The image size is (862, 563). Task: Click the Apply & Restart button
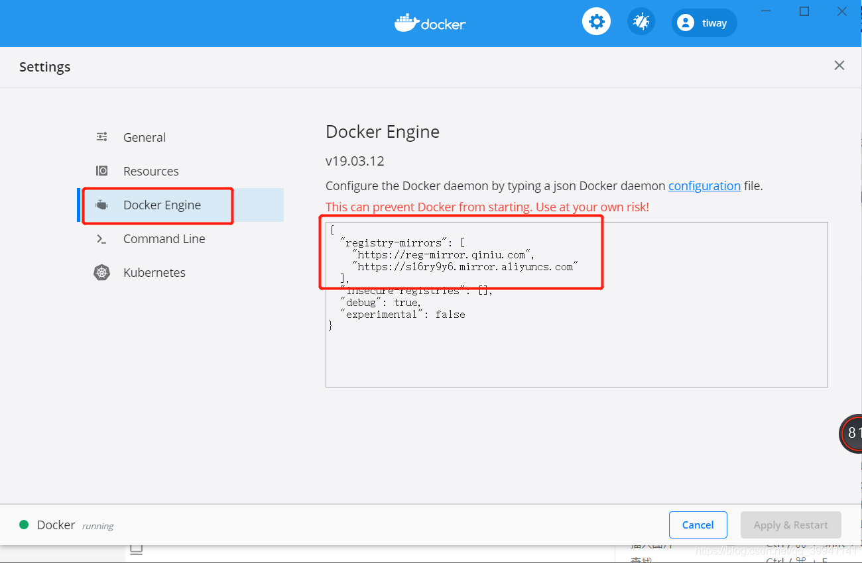click(x=790, y=525)
